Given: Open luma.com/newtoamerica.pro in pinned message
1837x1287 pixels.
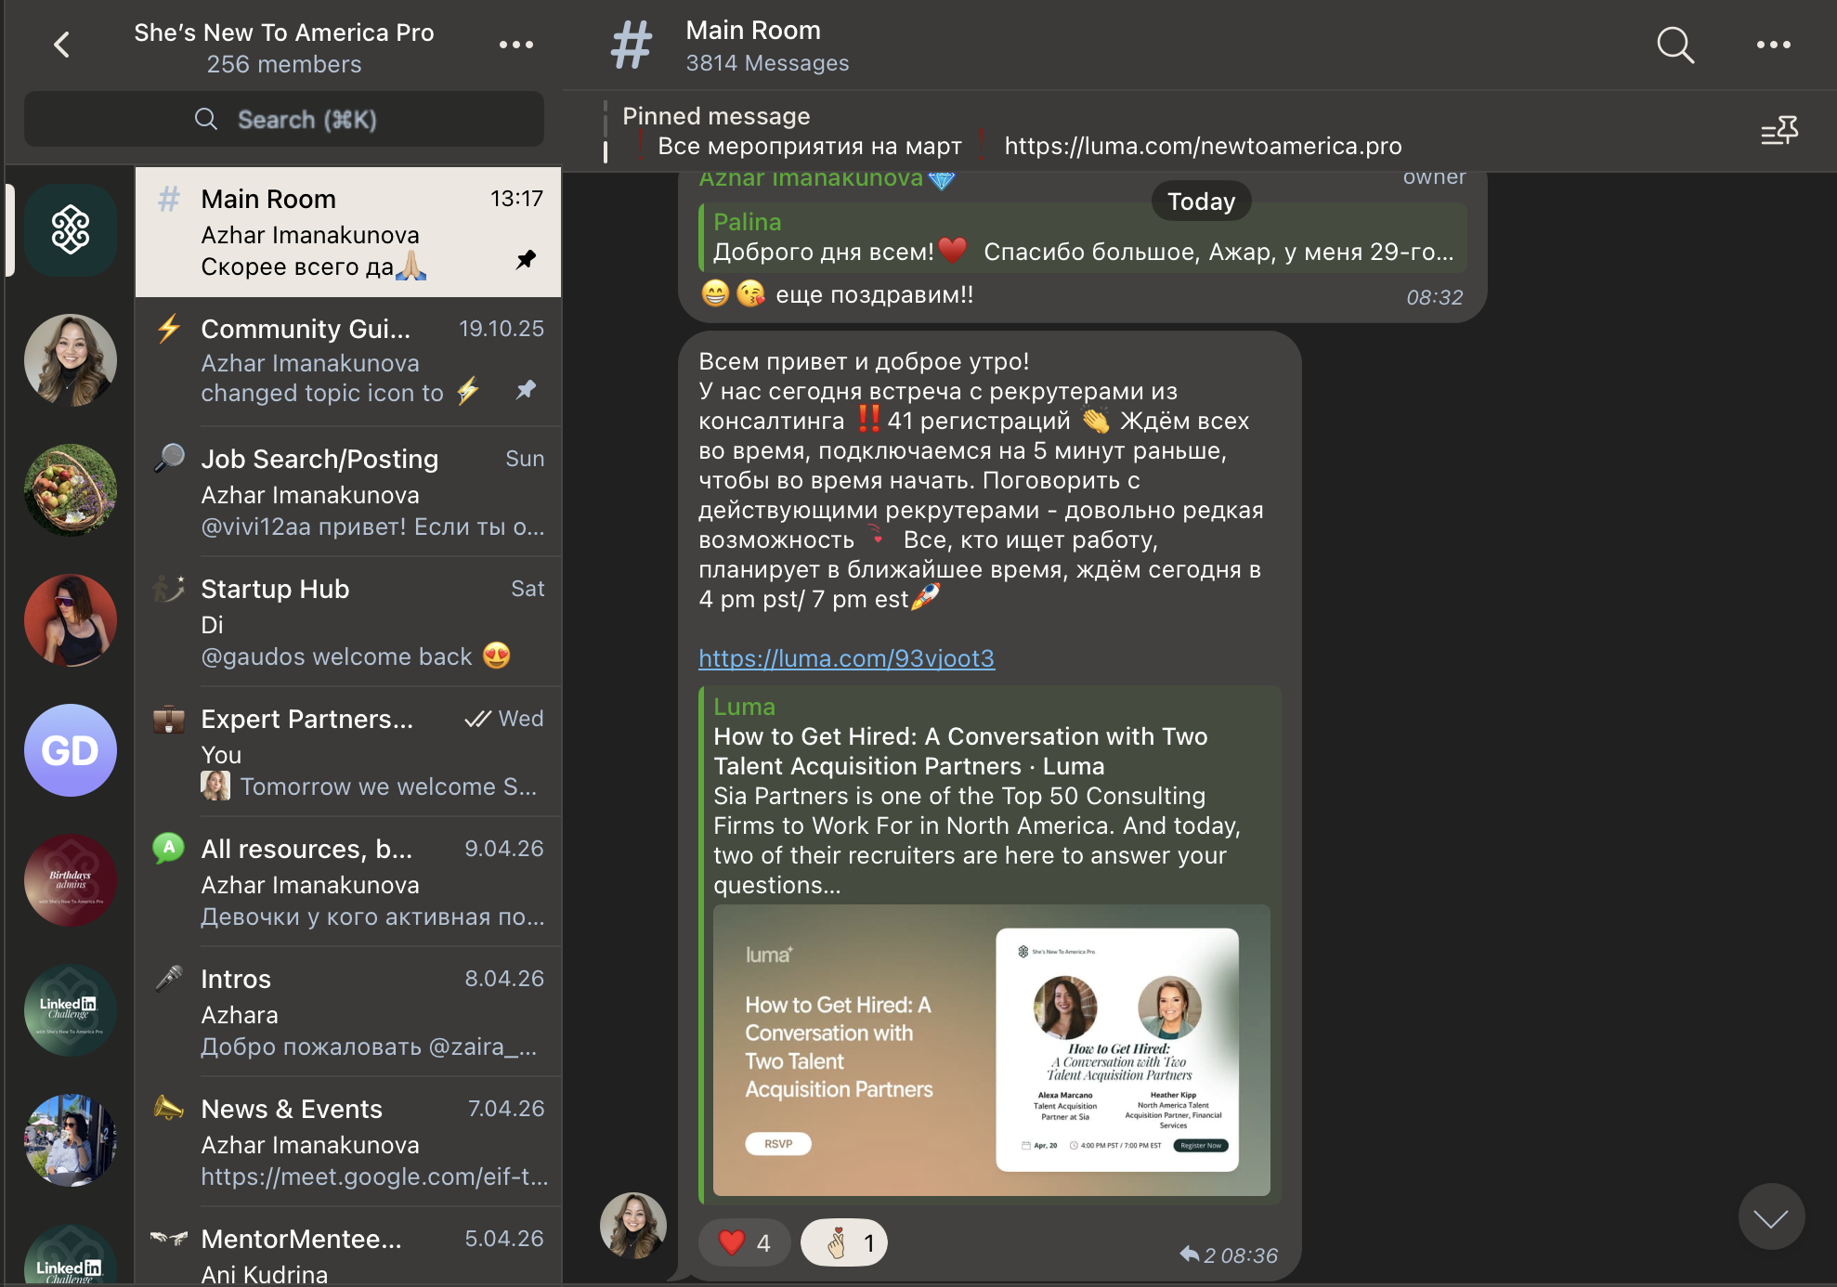Looking at the screenshot, I should [1203, 146].
